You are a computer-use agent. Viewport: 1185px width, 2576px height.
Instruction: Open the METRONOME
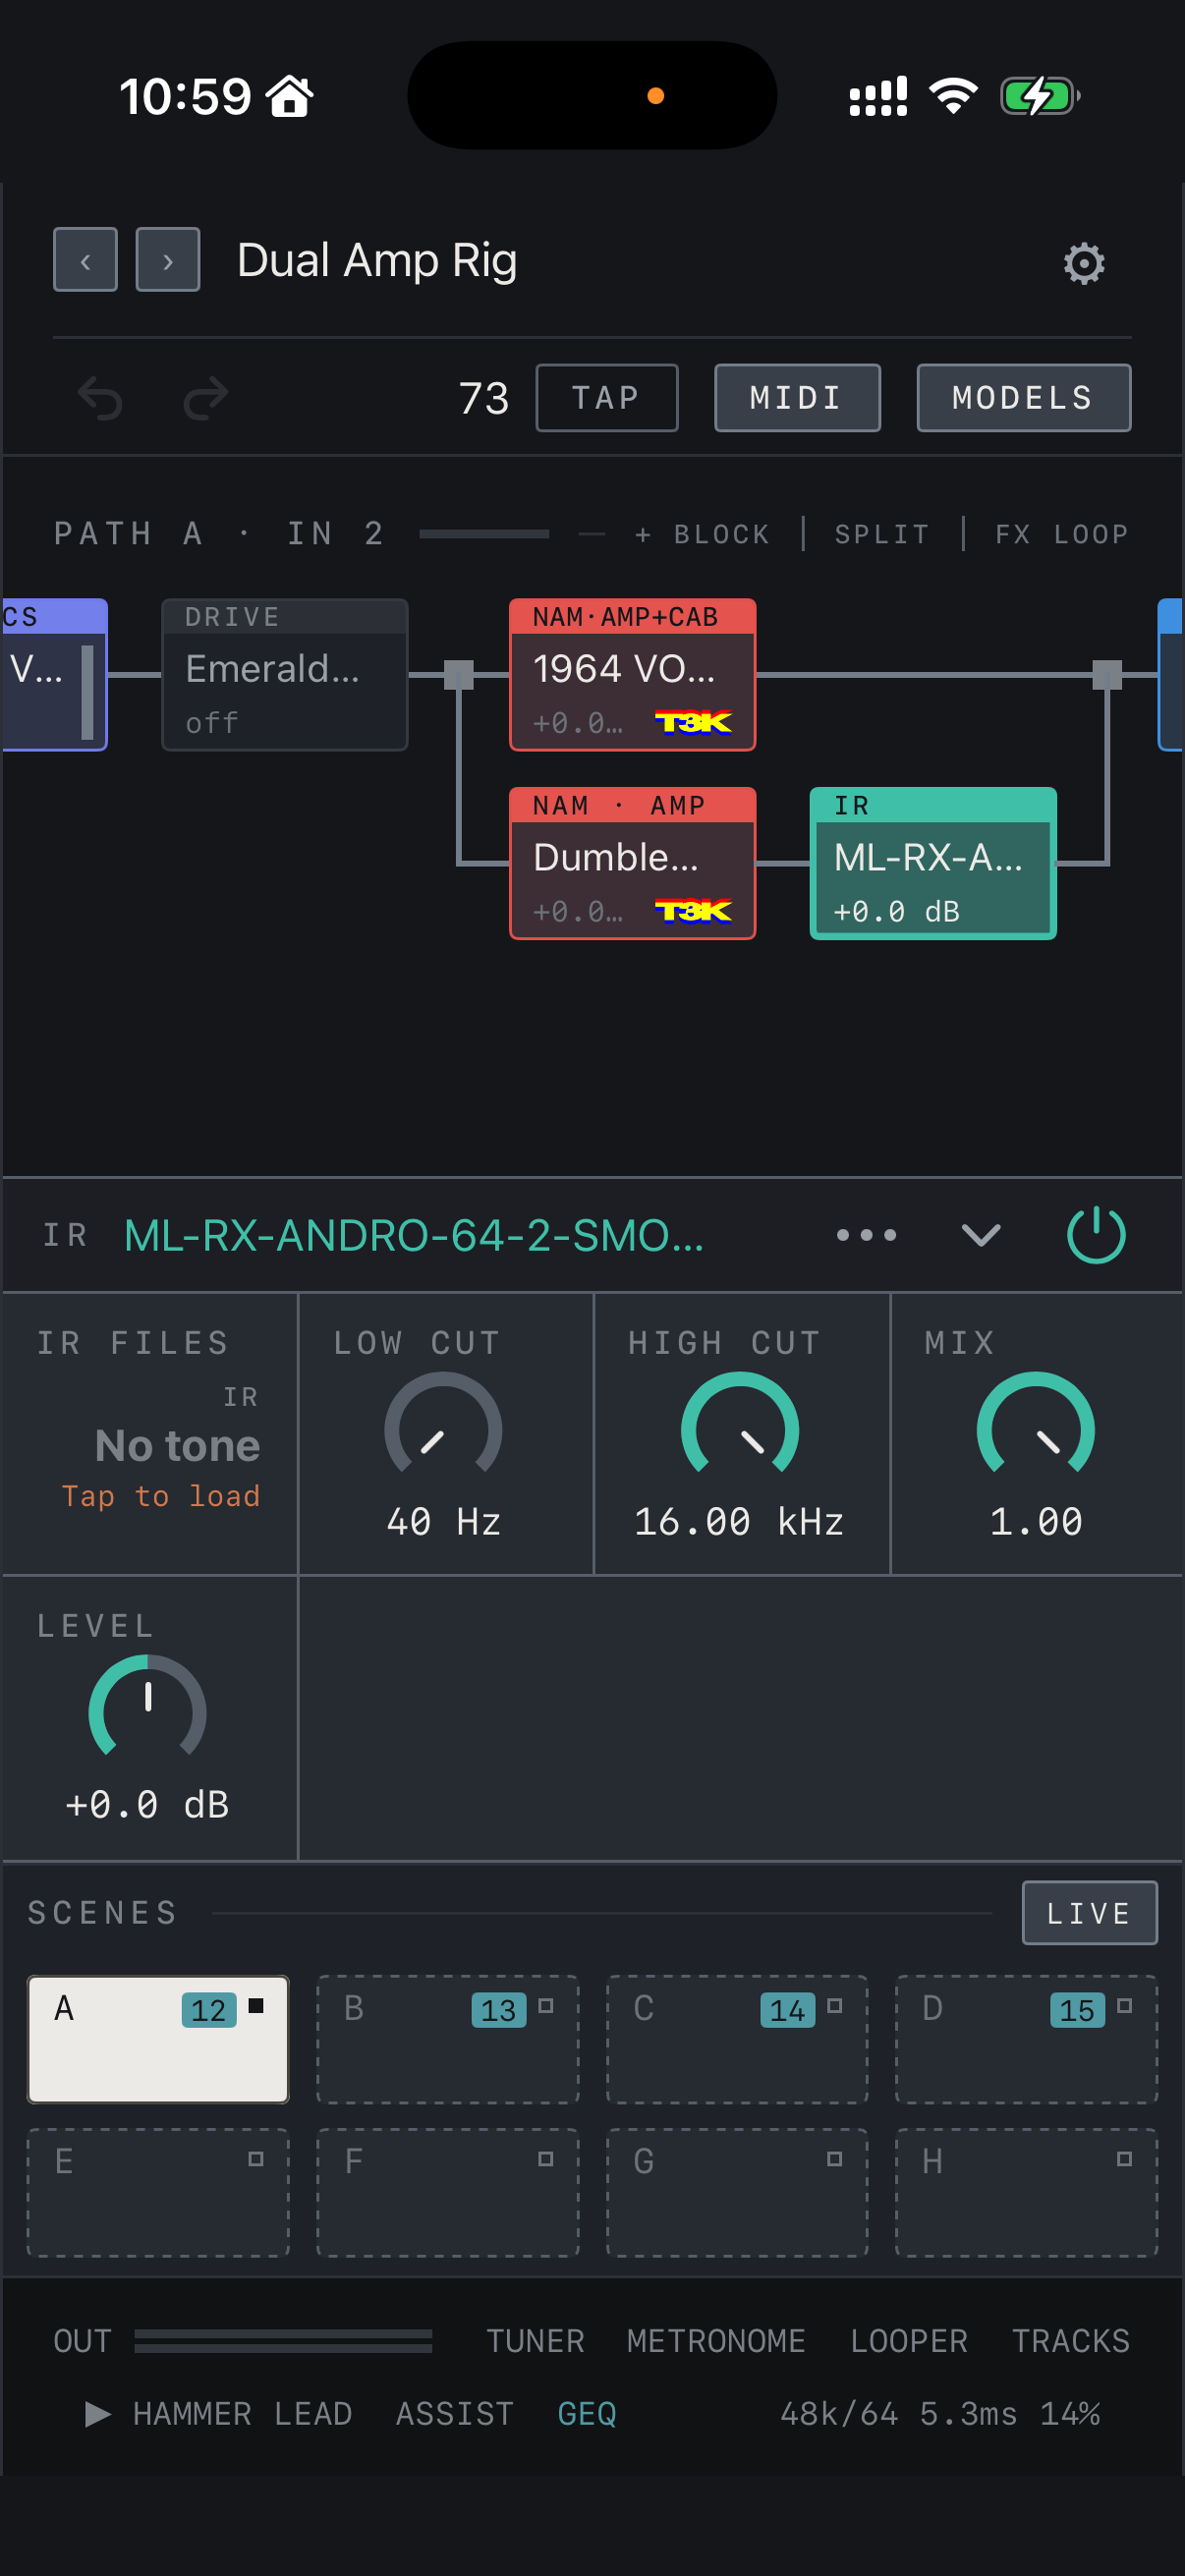[x=717, y=2341]
